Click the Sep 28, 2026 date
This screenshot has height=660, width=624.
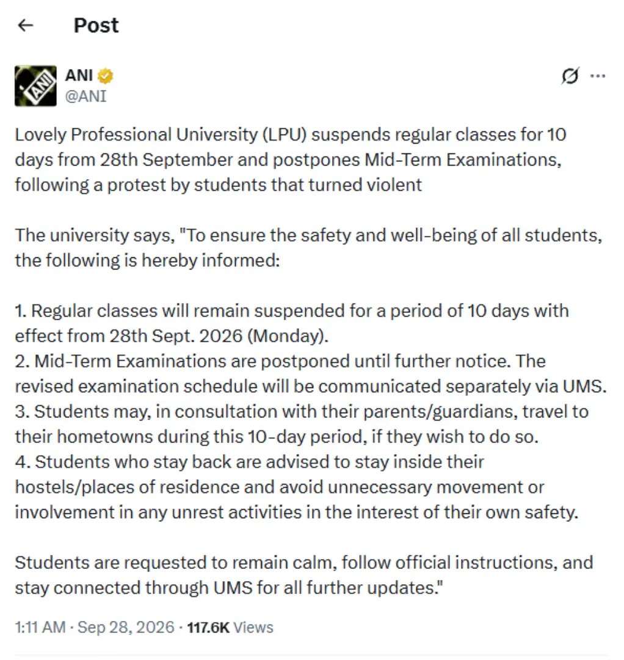tap(126, 627)
